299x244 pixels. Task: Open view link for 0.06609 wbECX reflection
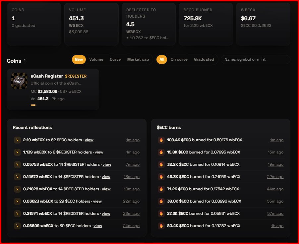point(98,226)
